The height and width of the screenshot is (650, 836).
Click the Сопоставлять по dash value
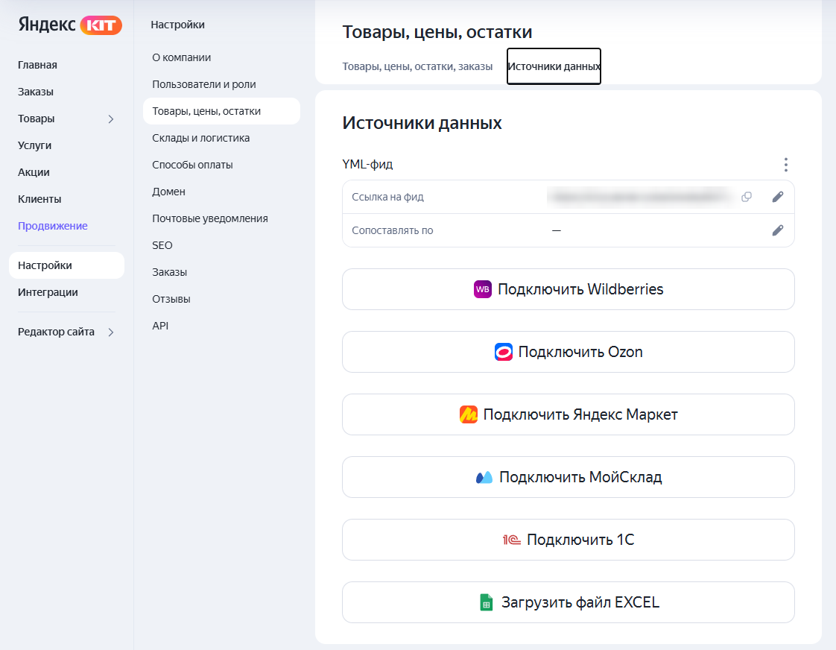pyautogui.click(x=556, y=230)
